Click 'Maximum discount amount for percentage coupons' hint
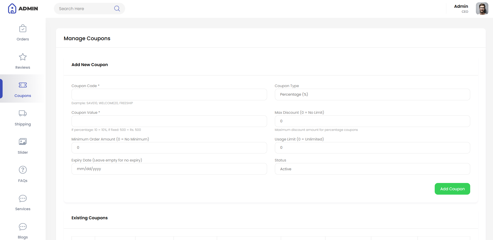Viewport: 493px width, 240px height. (316, 130)
